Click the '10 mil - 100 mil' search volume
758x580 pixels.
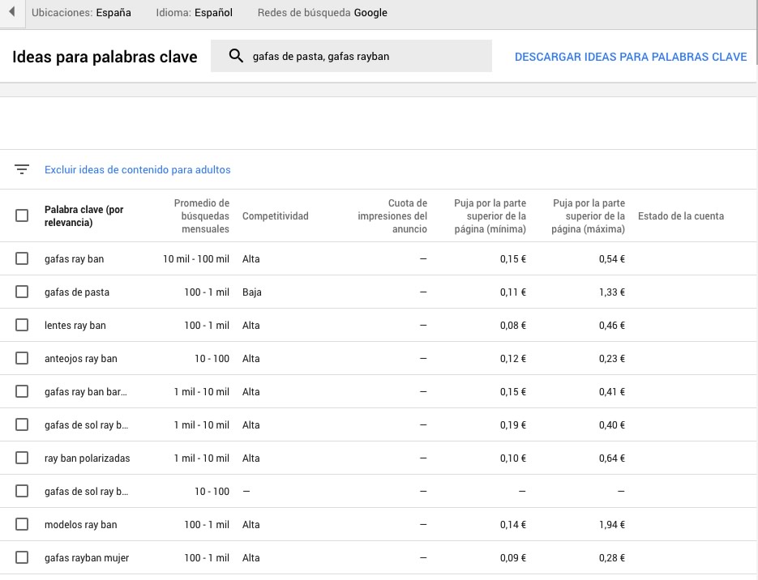point(196,259)
